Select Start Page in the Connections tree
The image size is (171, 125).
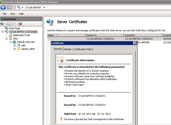(14, 28)
